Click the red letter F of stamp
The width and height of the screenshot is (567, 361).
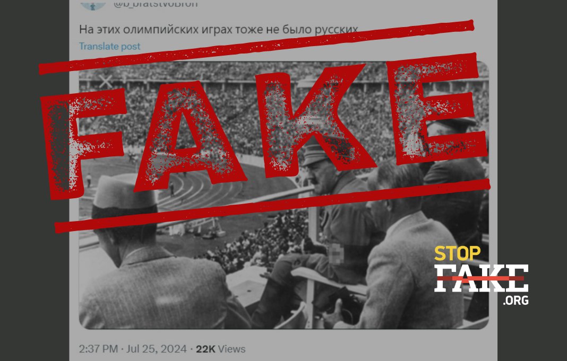(x=82, y=144)
